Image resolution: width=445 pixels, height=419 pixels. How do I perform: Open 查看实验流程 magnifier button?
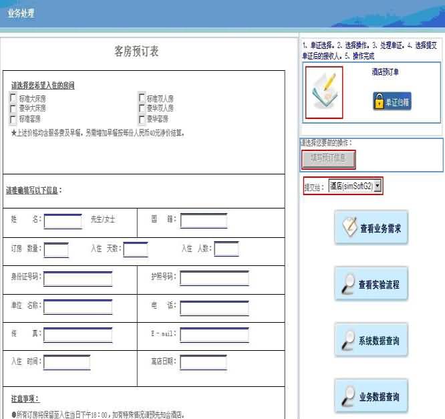pyautogui.click(x=371, y=285)
